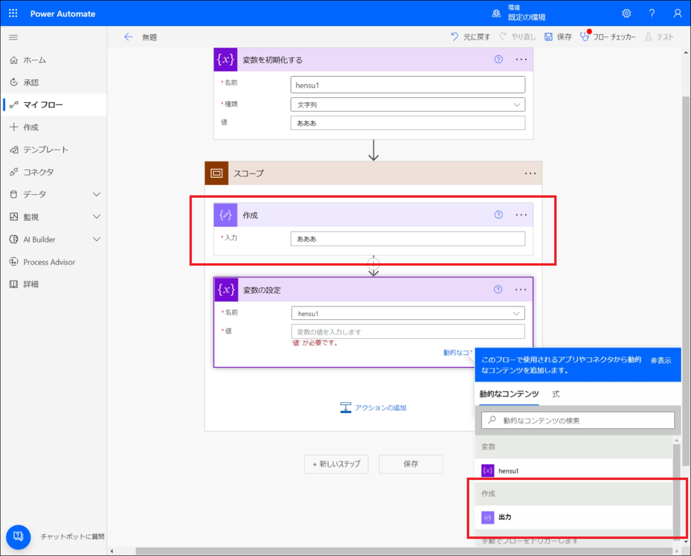Click the 作成 compose action icon
The image size is (691, 556).
pyautogui.click(x=225, y=215)
